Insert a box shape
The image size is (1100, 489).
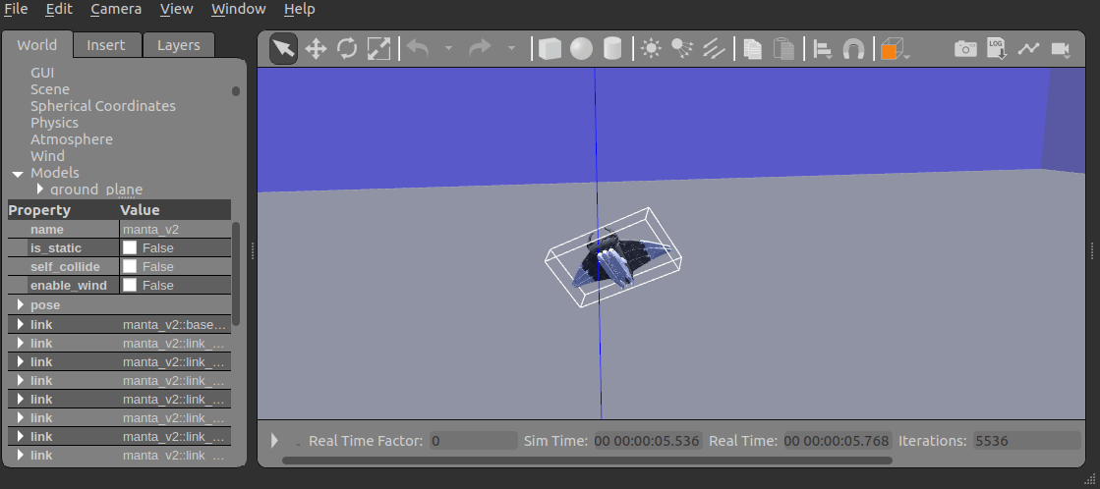(550, 49)
